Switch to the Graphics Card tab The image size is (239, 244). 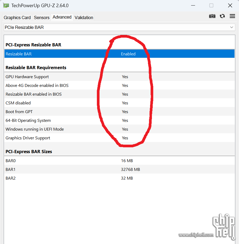[x=17, y=17]
